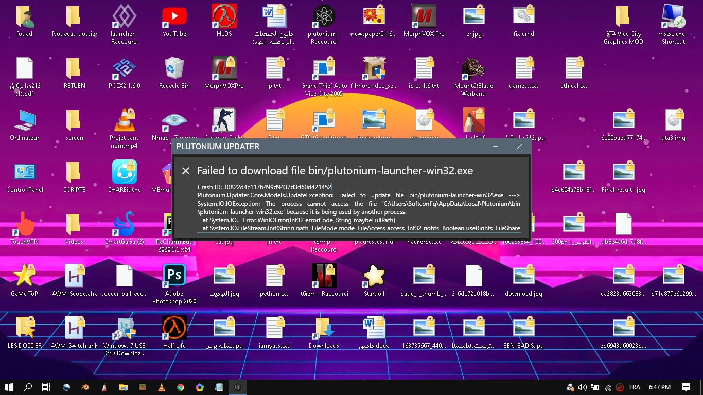The image size is (703, 395).
Task: Launch TouchVPN
Action: [x=24, y=229]
